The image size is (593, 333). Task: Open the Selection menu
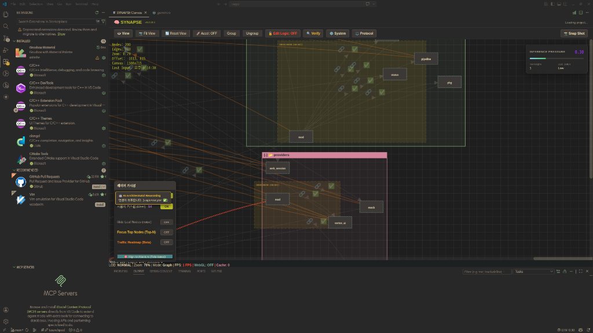pos(35,4)
